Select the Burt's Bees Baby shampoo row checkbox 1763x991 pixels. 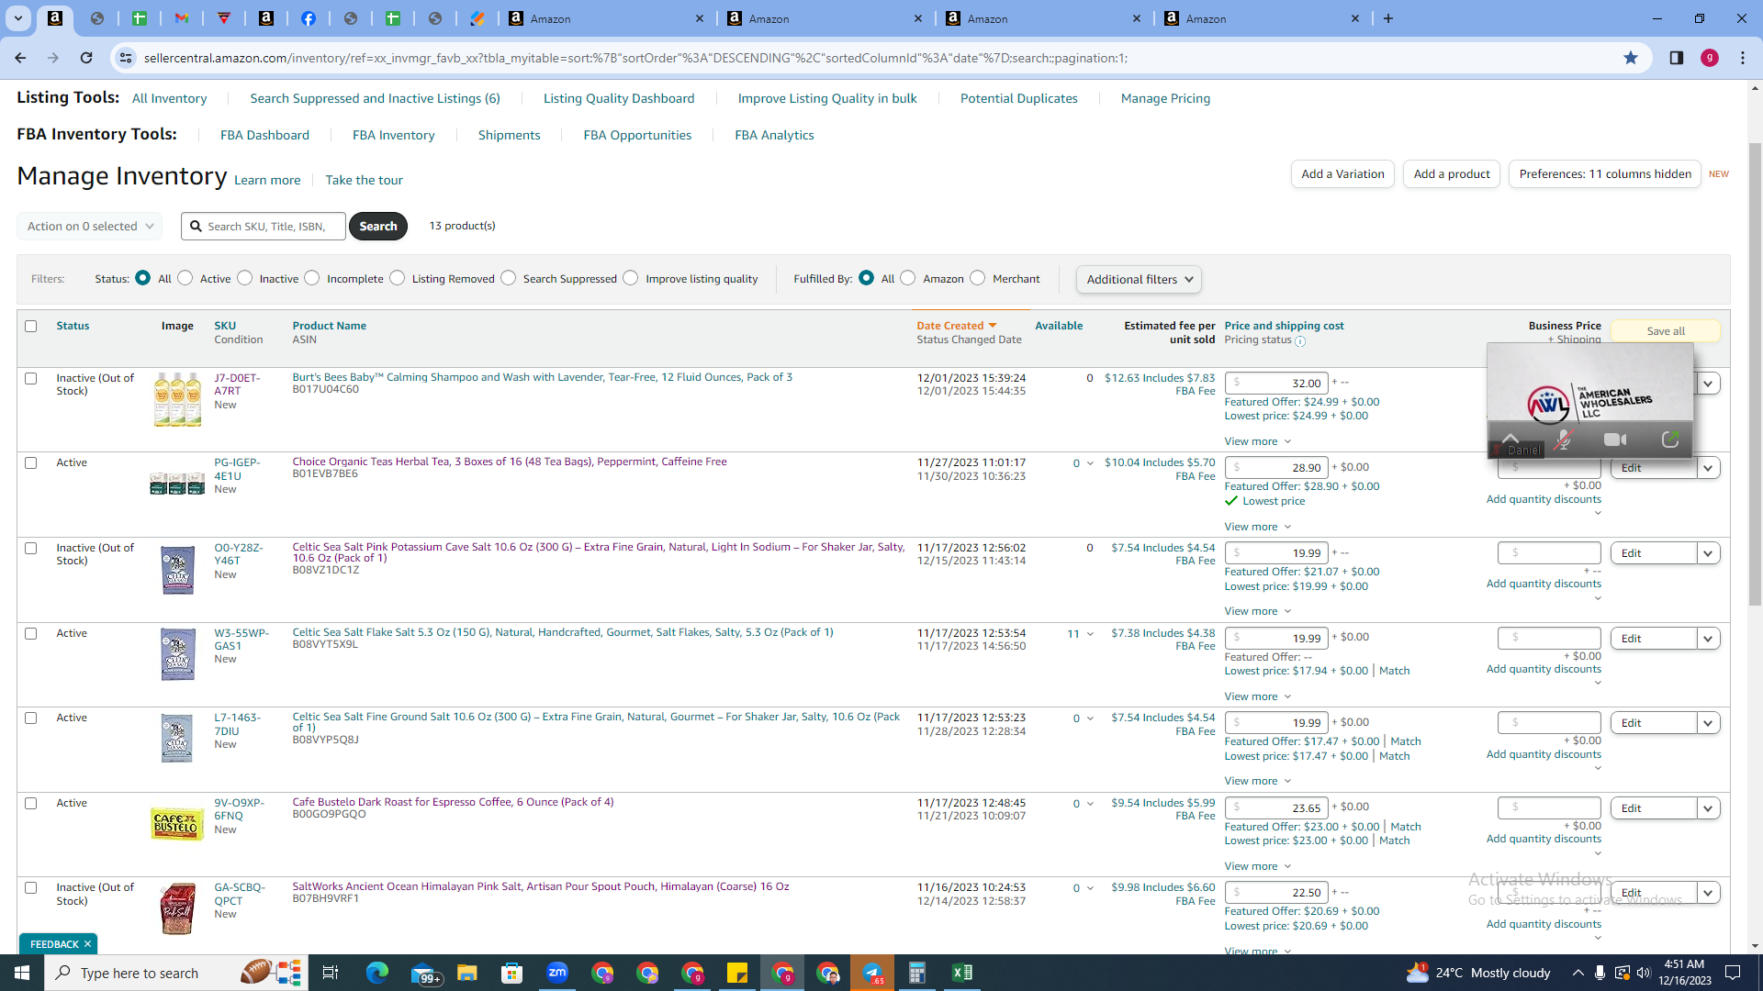pos(31,378)
